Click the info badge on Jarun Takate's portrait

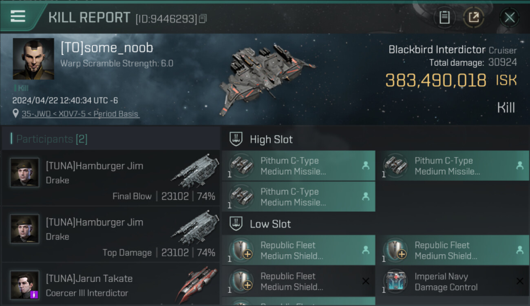(x=34, y=294)
